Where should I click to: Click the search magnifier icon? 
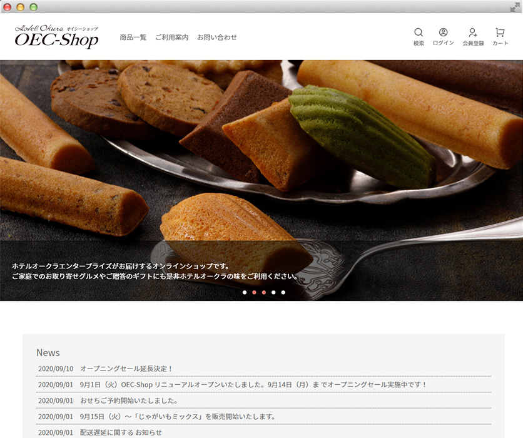pos(419,33)
